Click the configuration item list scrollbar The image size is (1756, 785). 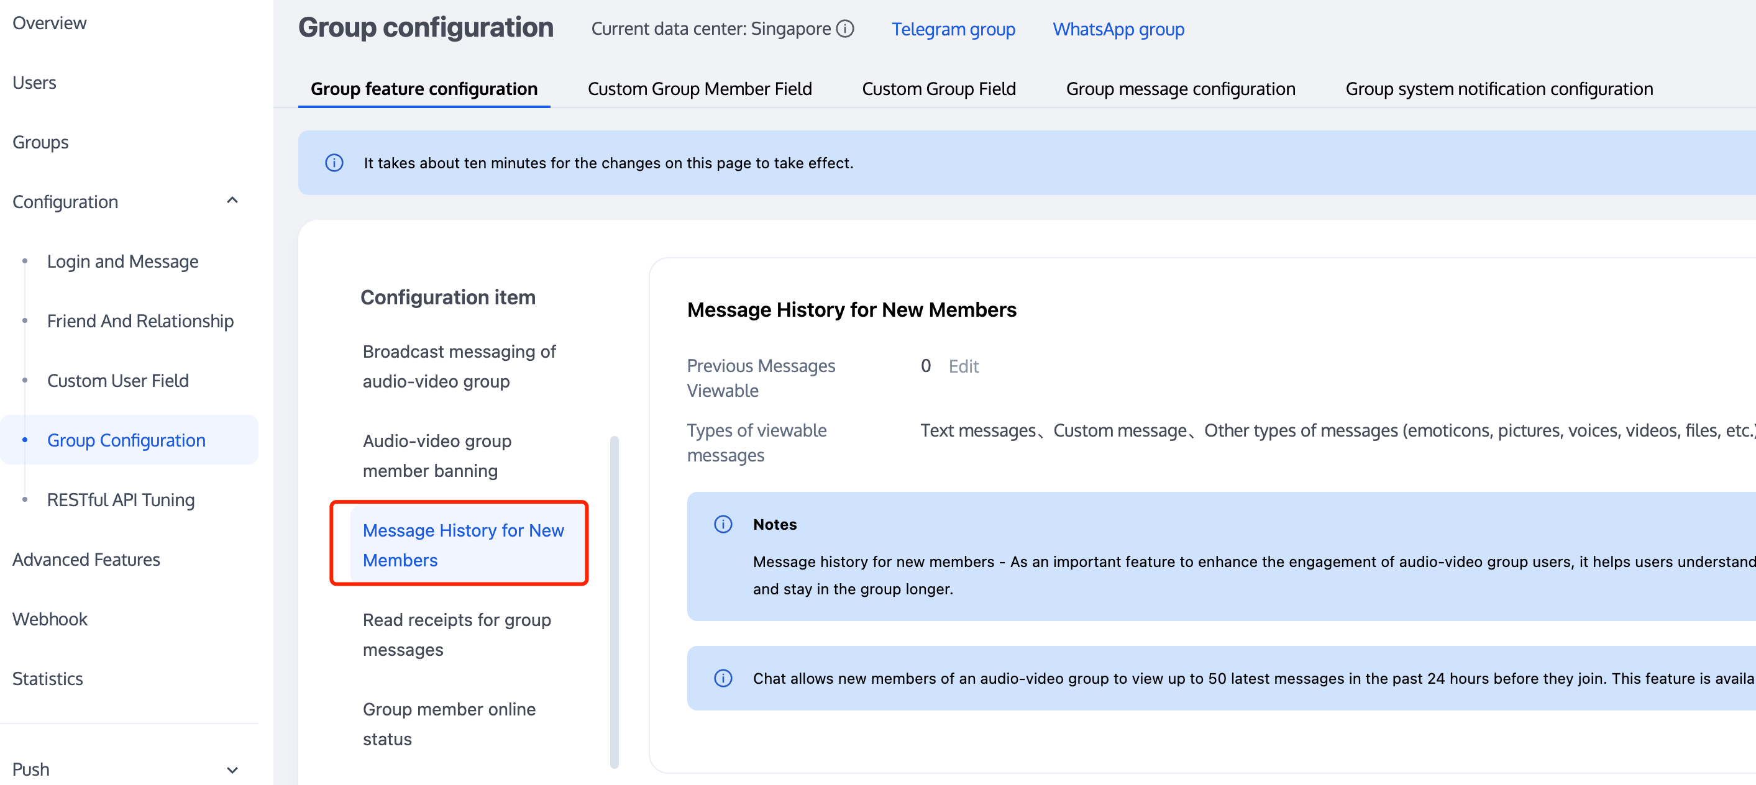pyautogui.click(x=614, y=602)
